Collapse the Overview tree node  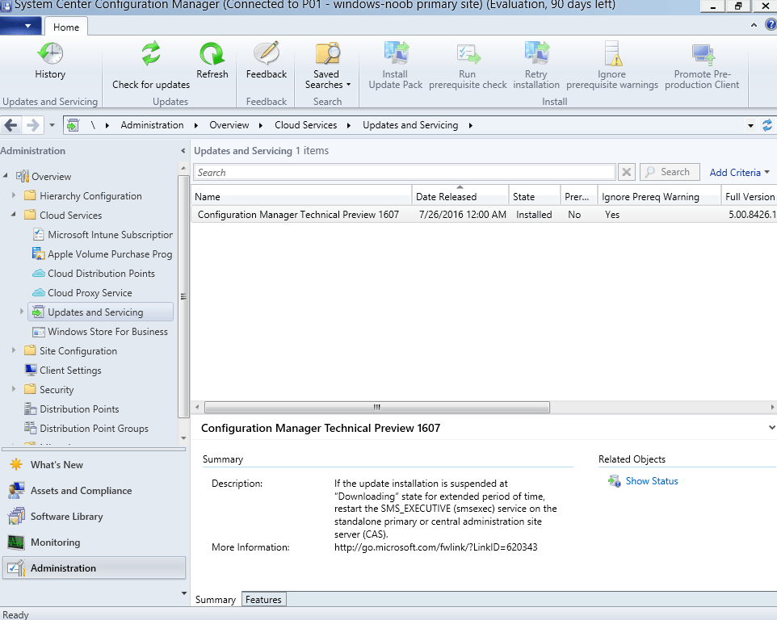point(6,176)
